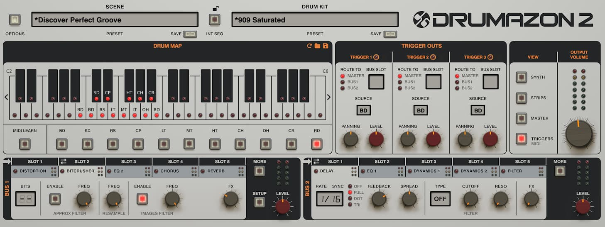The height and width of the screenshot is (227, 605).
Task: Switch to the Reverb slot in Bus 1
Action: 222,171
